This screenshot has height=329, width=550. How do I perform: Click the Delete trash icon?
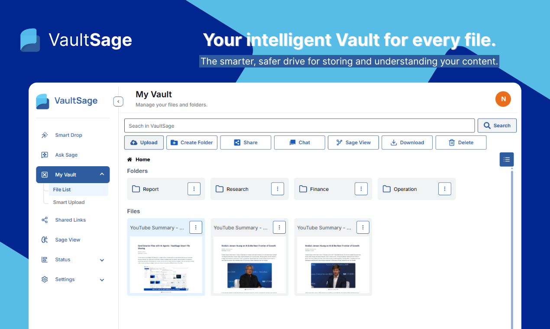click(x=451, y=142)
